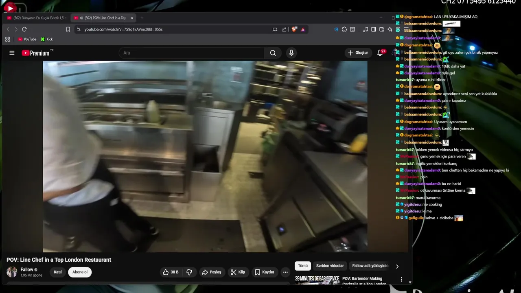Viewport: 521px width, 293px height.
Task: Mute the POV: Line Chef tab's audio icon
Action: tap(81, 18)
